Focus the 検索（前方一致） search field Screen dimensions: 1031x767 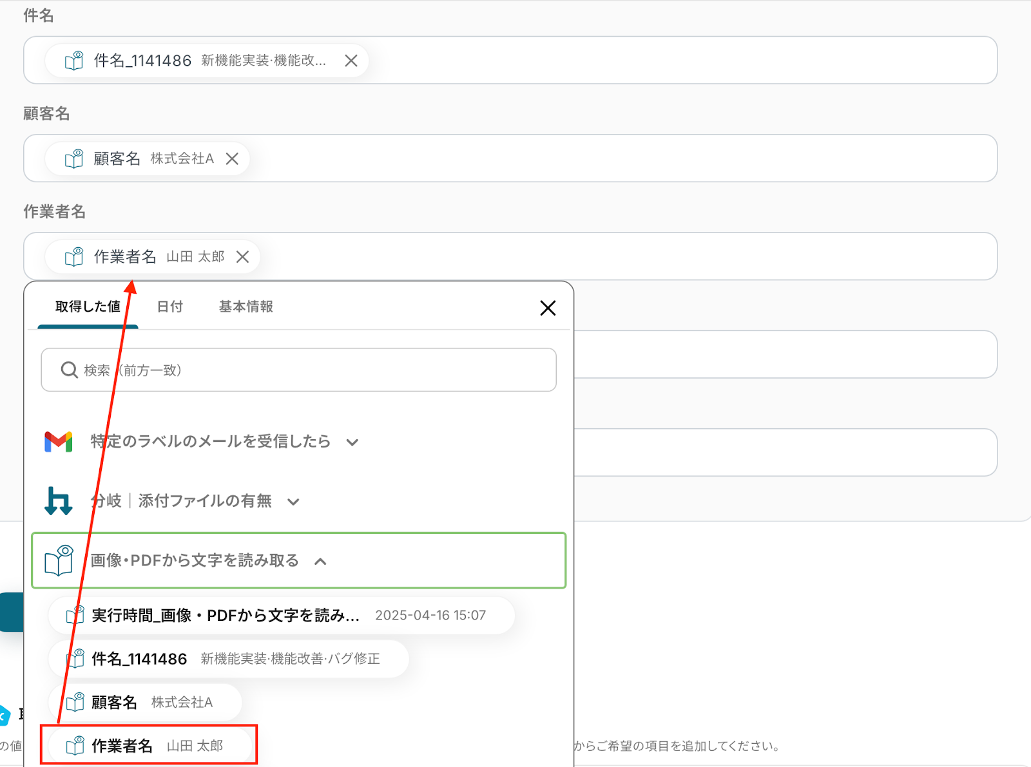coord(298,370)
